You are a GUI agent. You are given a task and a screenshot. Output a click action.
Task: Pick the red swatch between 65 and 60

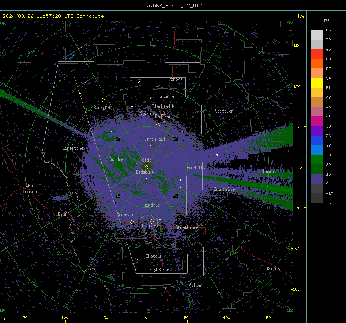tap(317, 54)
